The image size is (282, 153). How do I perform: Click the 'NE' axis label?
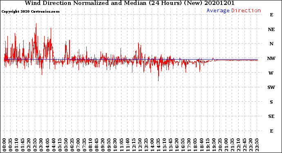point(271,29)
